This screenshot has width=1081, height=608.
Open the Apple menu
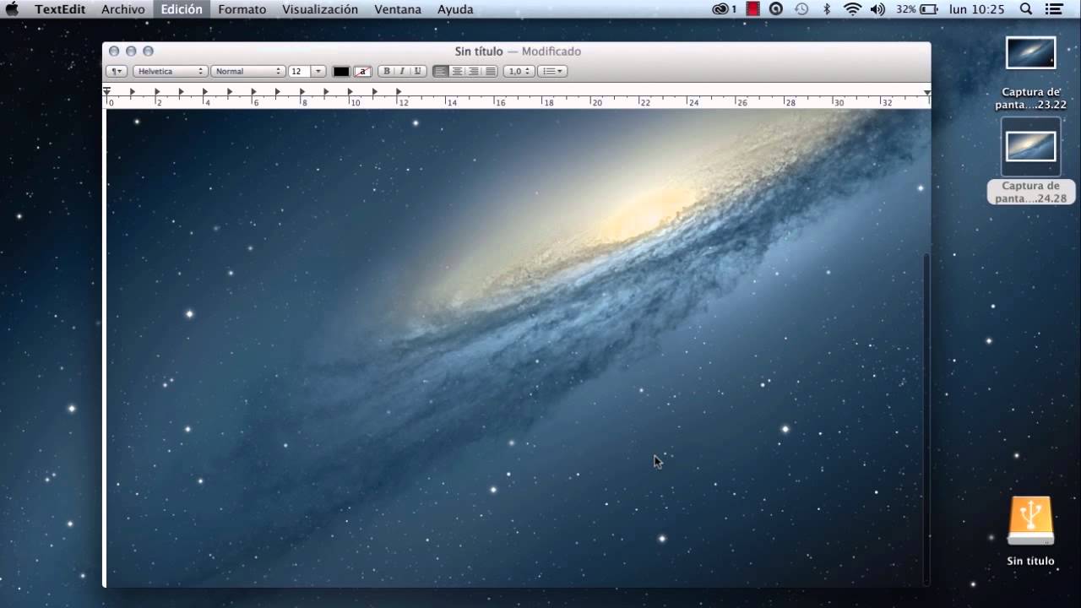(x=13, y=9)
